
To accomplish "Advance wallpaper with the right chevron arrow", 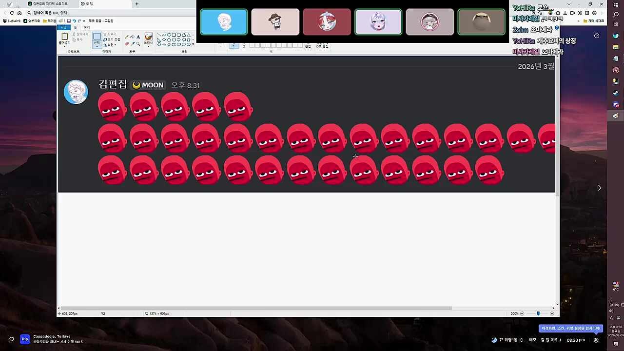I will 600,188.
